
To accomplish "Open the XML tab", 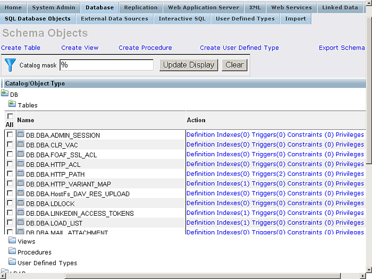I will (x=255, y=7).
